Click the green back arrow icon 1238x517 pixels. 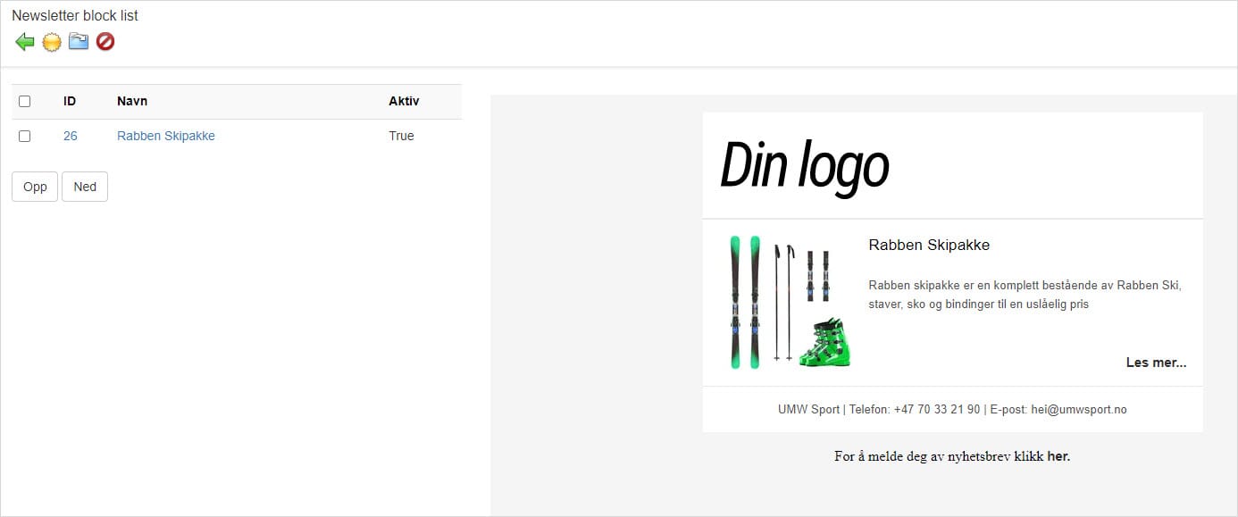click(x=25, y=42)
